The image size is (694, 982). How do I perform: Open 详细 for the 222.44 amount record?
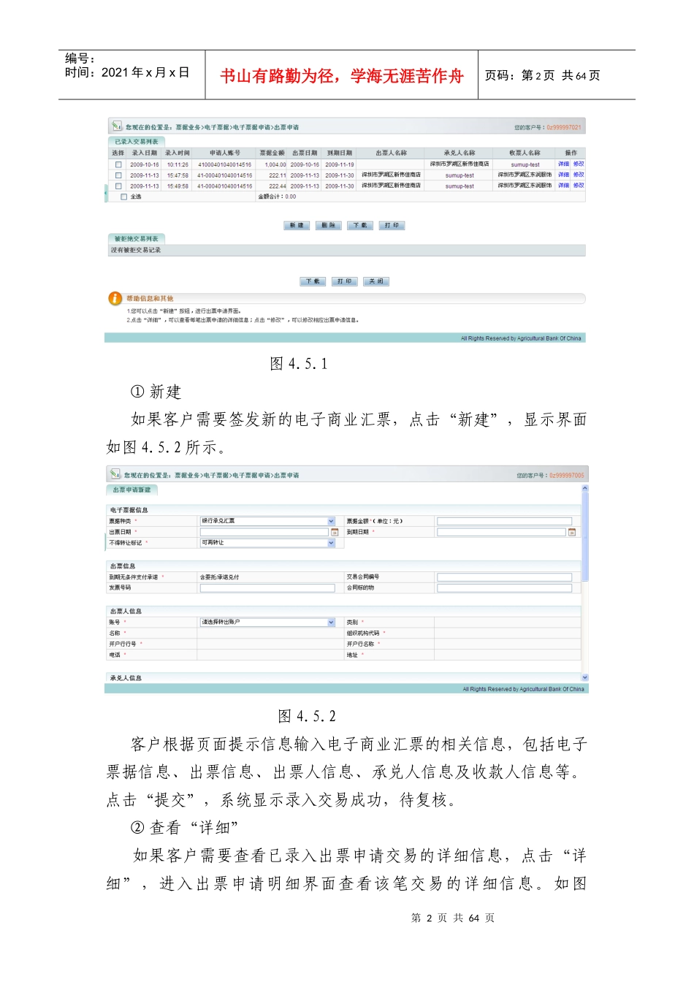tap(563, 186)
